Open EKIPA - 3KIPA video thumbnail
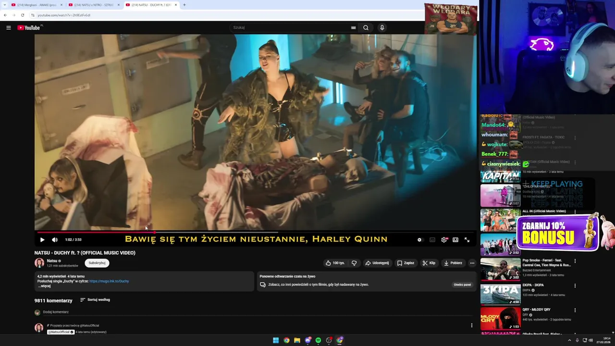Image resolution: width=615 pixels, height=346 pixels. click(500, 294)
